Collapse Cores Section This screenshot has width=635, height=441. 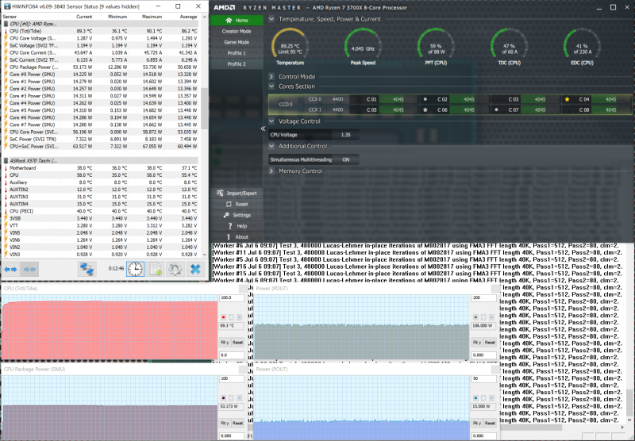click(271, 86)
